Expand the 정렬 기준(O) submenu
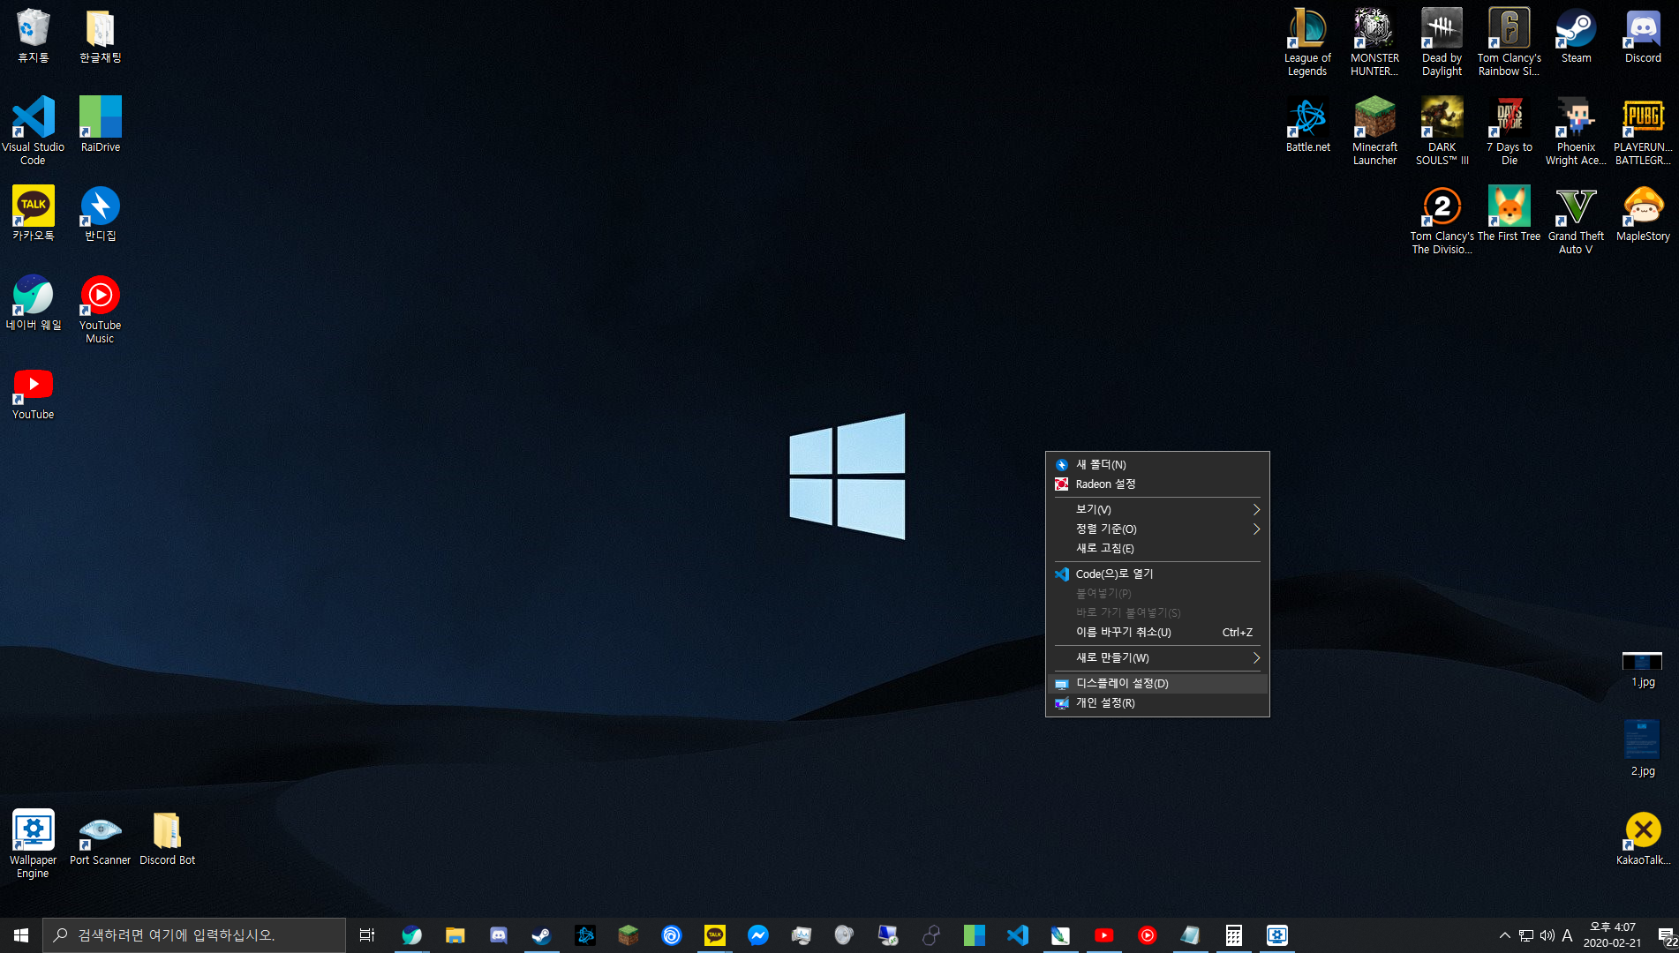1679x953 pixels. pos(1157,529)
